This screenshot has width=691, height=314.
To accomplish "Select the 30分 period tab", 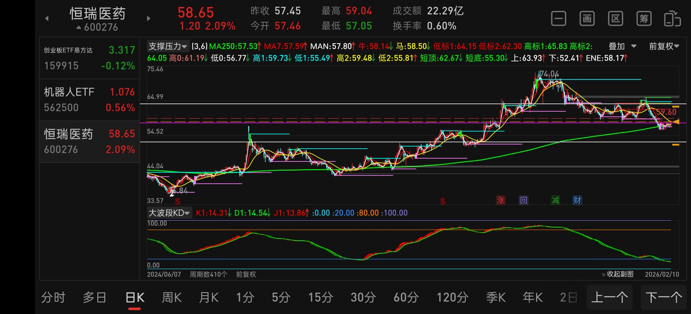I will (363, 297).
